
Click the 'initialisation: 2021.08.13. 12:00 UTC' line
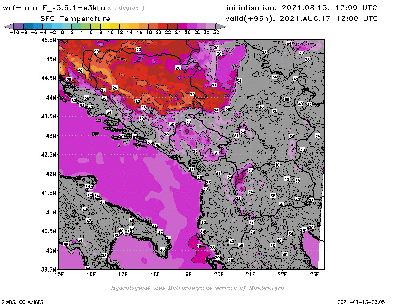click(302, 8)
